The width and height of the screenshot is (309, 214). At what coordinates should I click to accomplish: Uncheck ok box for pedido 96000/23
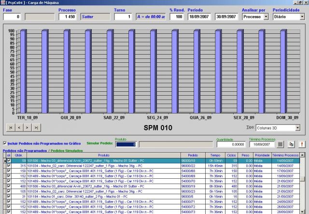9,191
